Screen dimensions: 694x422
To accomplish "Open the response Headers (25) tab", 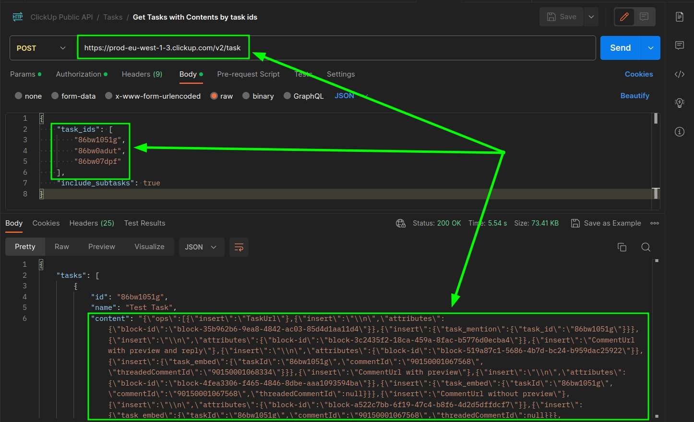I will (92, 223).
